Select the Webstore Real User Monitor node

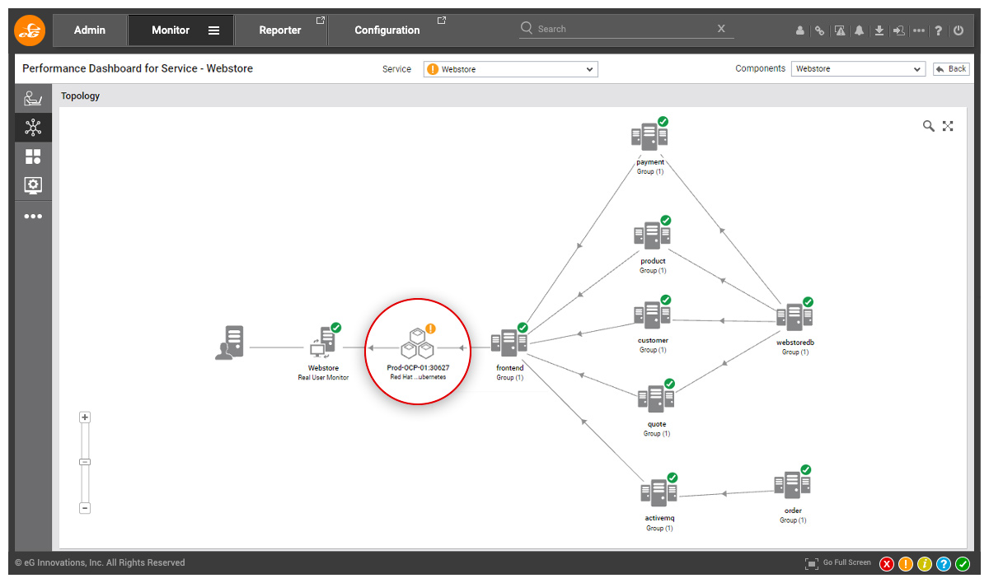click(x=324, y=343)
